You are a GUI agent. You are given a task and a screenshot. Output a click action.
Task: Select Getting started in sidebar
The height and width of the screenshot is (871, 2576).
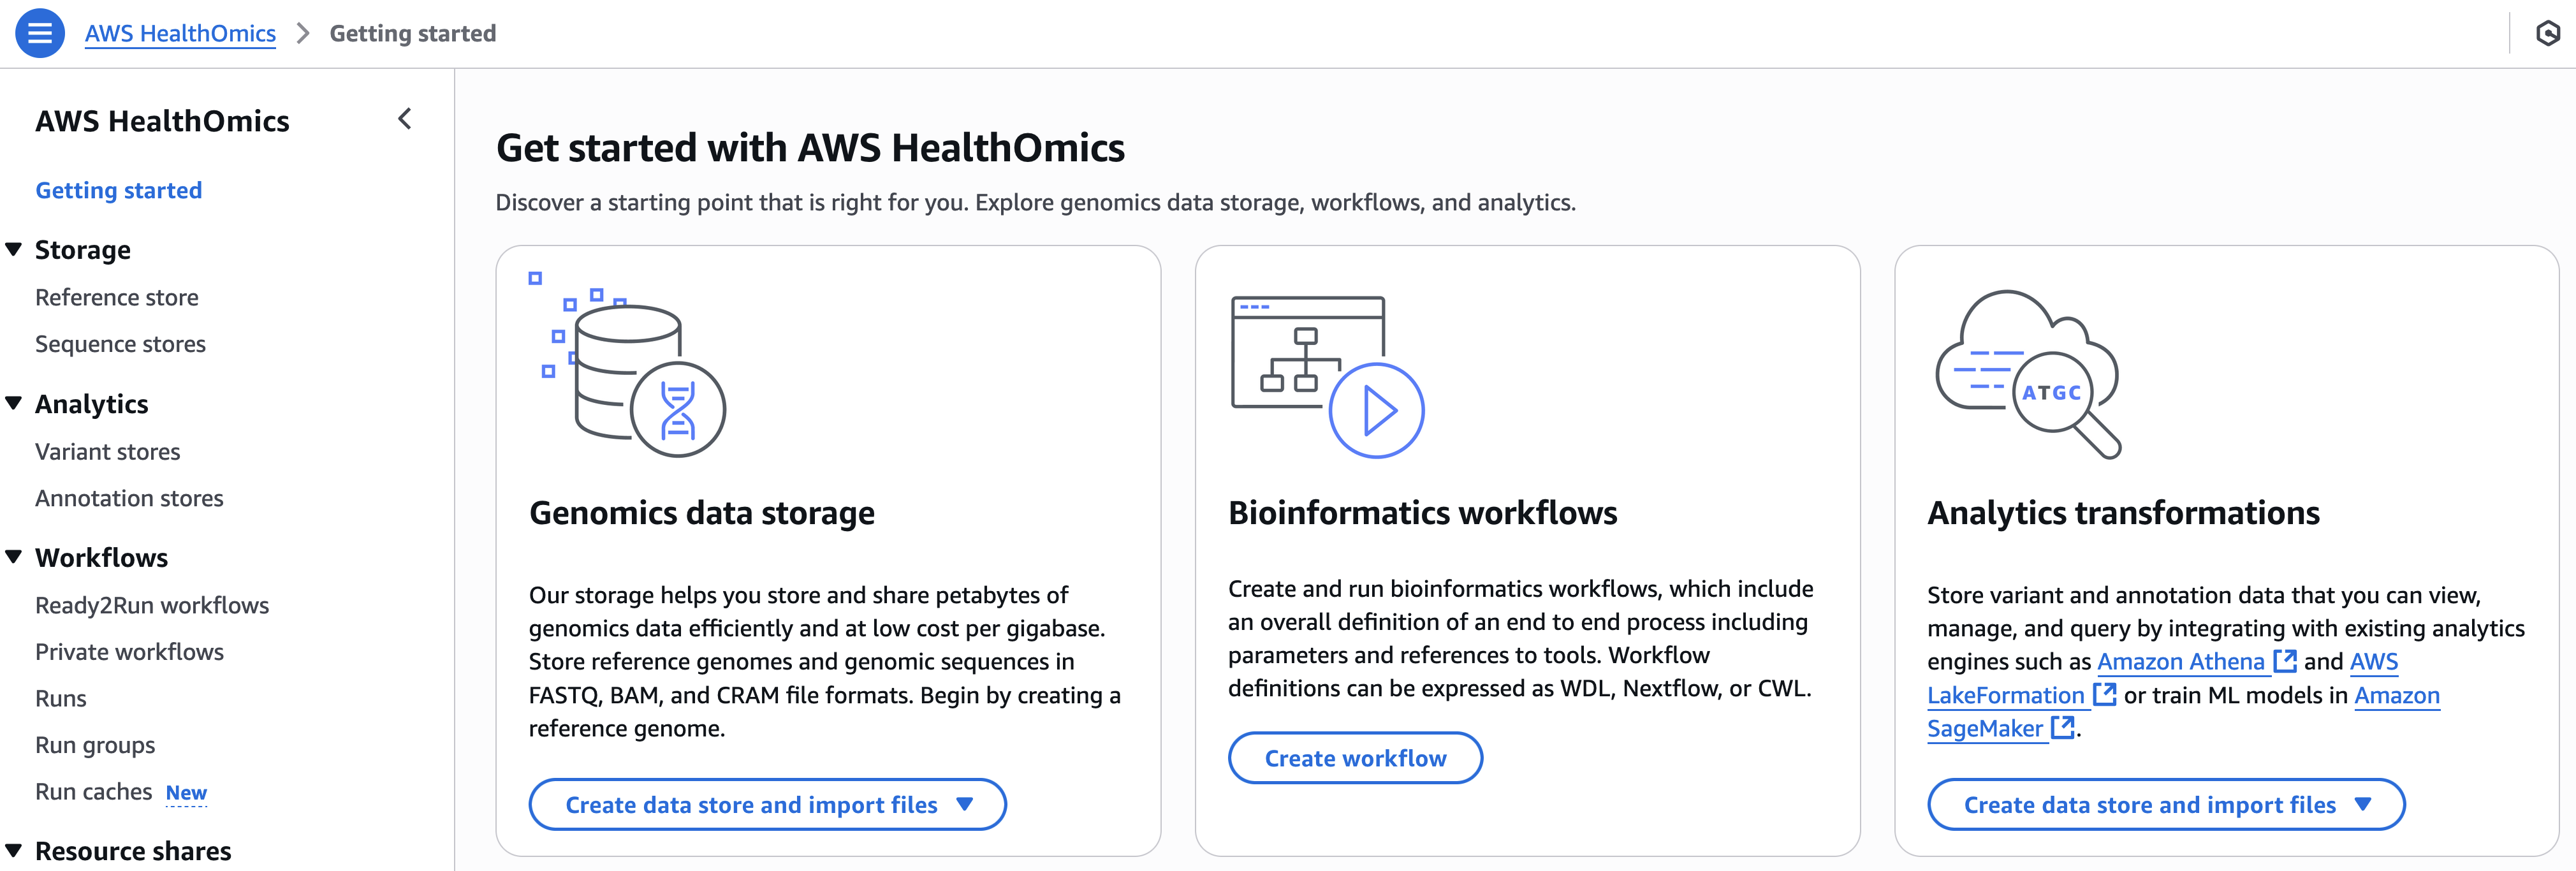coord(119,190)
